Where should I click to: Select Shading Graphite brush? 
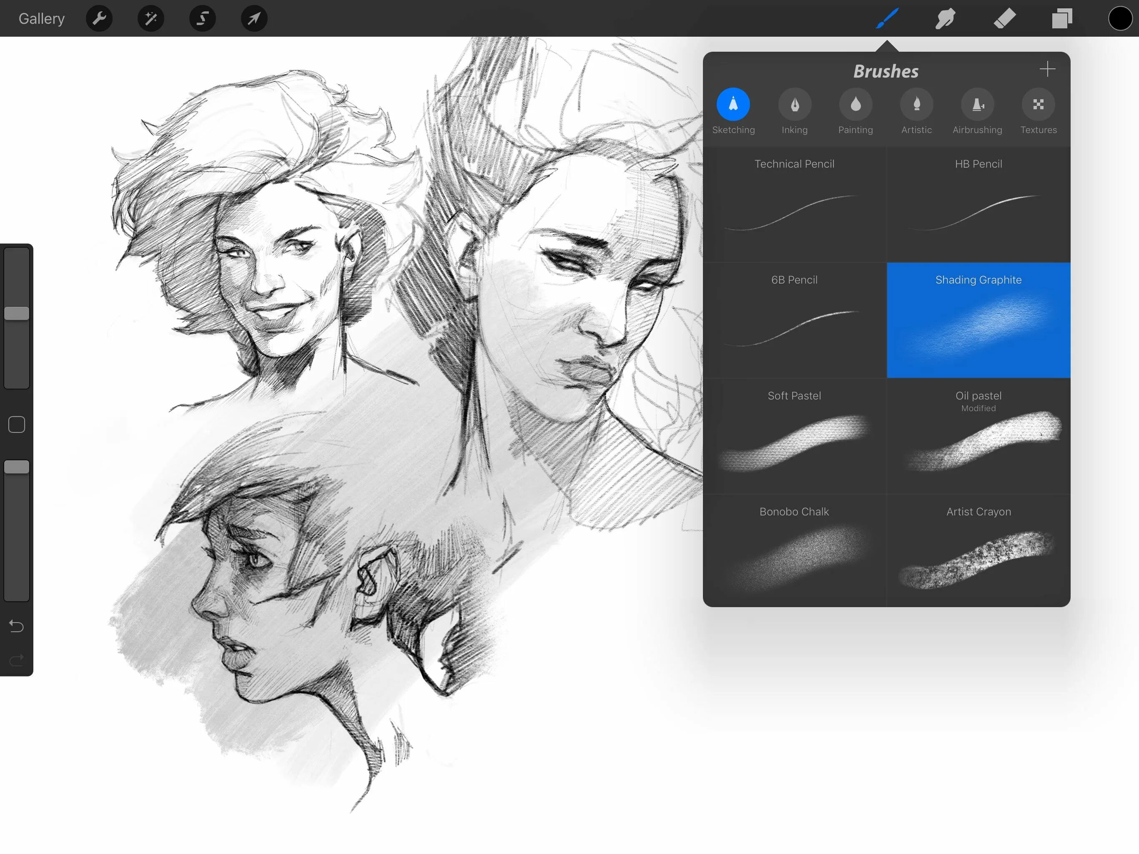[x=978, y=319]
